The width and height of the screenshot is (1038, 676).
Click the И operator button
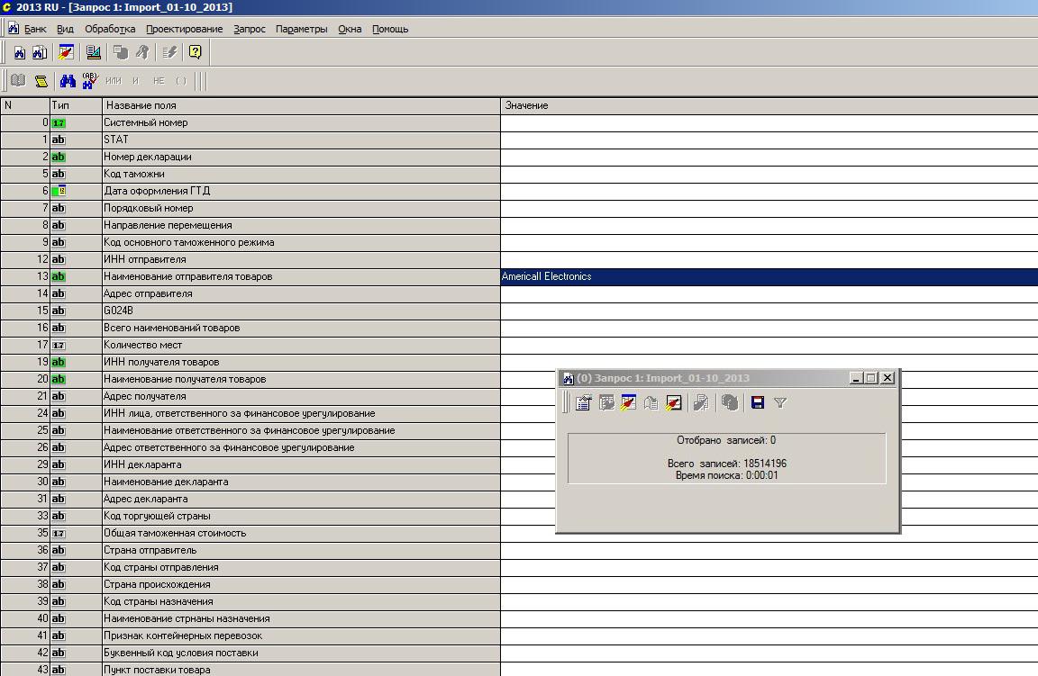[135, 81]
